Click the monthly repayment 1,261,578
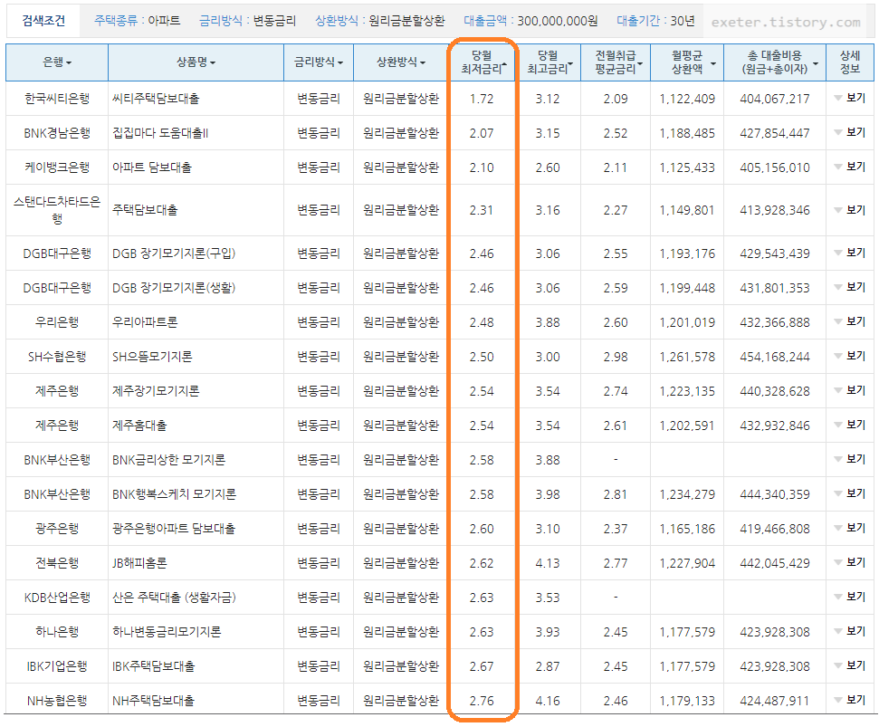Screen dimensions: 879x727 [687, 357]
